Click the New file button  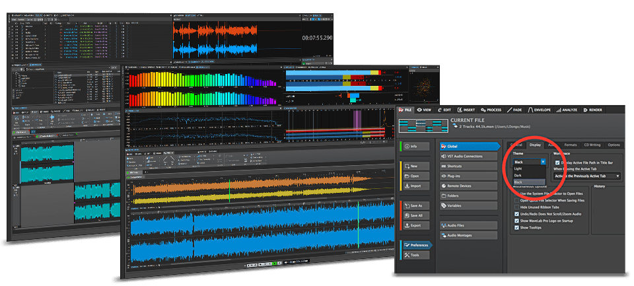tap(417, 166)
